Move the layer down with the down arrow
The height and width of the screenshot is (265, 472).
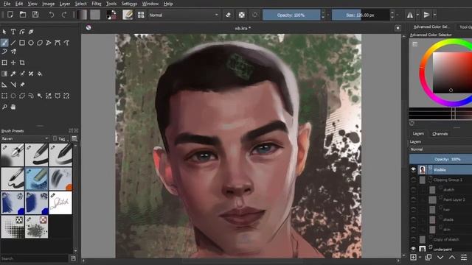[440, 258]
